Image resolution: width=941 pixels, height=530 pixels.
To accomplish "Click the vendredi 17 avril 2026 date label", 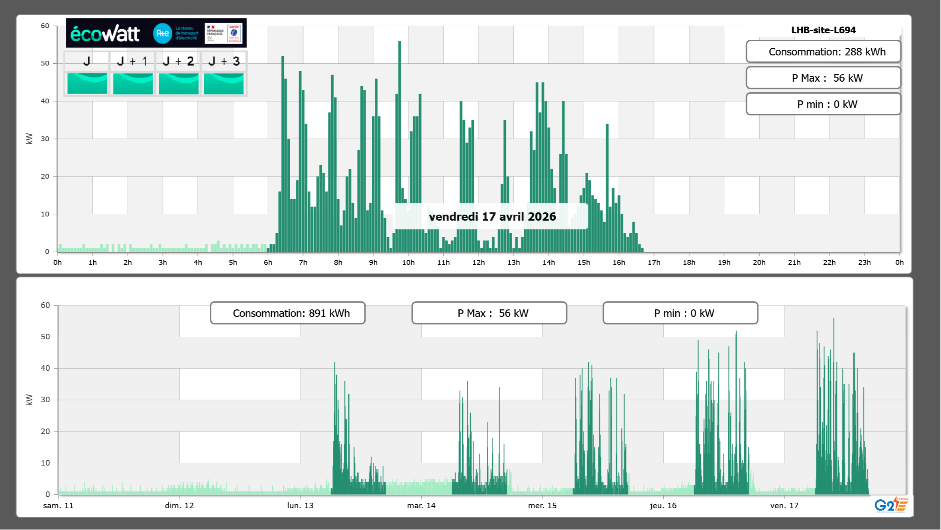I will tap(492, 216).
